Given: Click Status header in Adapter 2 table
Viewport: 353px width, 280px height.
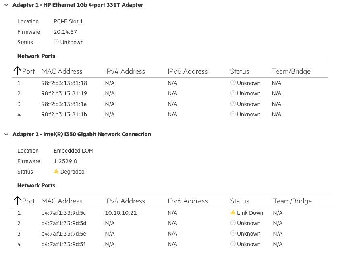Looking at the screenshot, I should [x=239, y=201].
